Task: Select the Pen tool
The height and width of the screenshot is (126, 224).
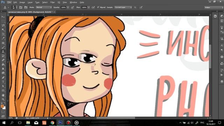Action: point(3,78)
